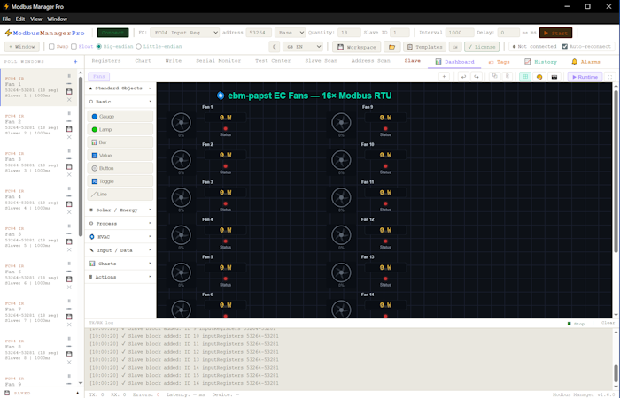Toggle dark mode moon icon
The height and width of the screenshot is (398, 620).
pos(275,47)
